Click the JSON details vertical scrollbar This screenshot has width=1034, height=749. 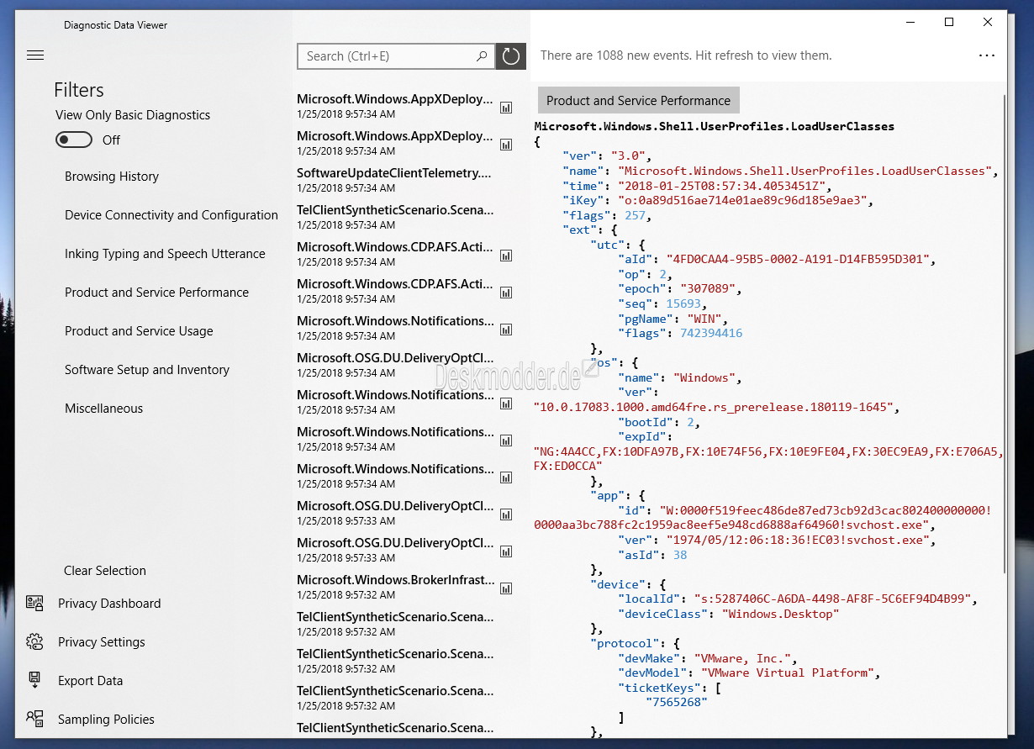pyautogui.click(x=1004, y=336)
